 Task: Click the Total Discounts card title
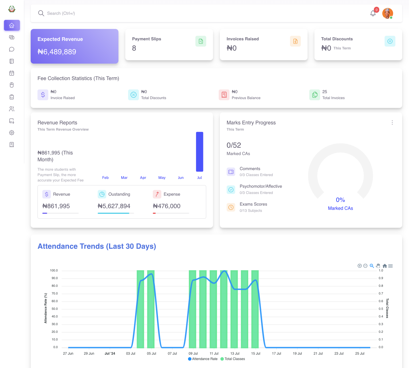click(x=337, y=39)
